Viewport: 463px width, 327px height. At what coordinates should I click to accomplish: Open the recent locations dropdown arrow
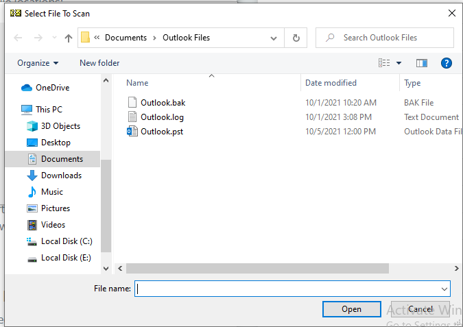click(54, 38)
